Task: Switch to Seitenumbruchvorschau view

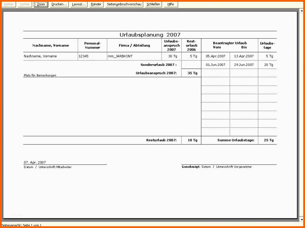Action: 124,4
